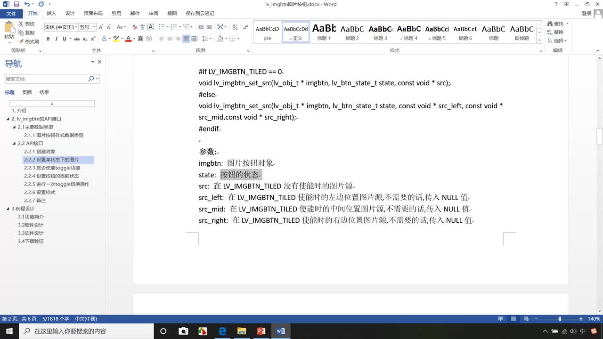Click the numbered list icon

(x=173, y=27)
